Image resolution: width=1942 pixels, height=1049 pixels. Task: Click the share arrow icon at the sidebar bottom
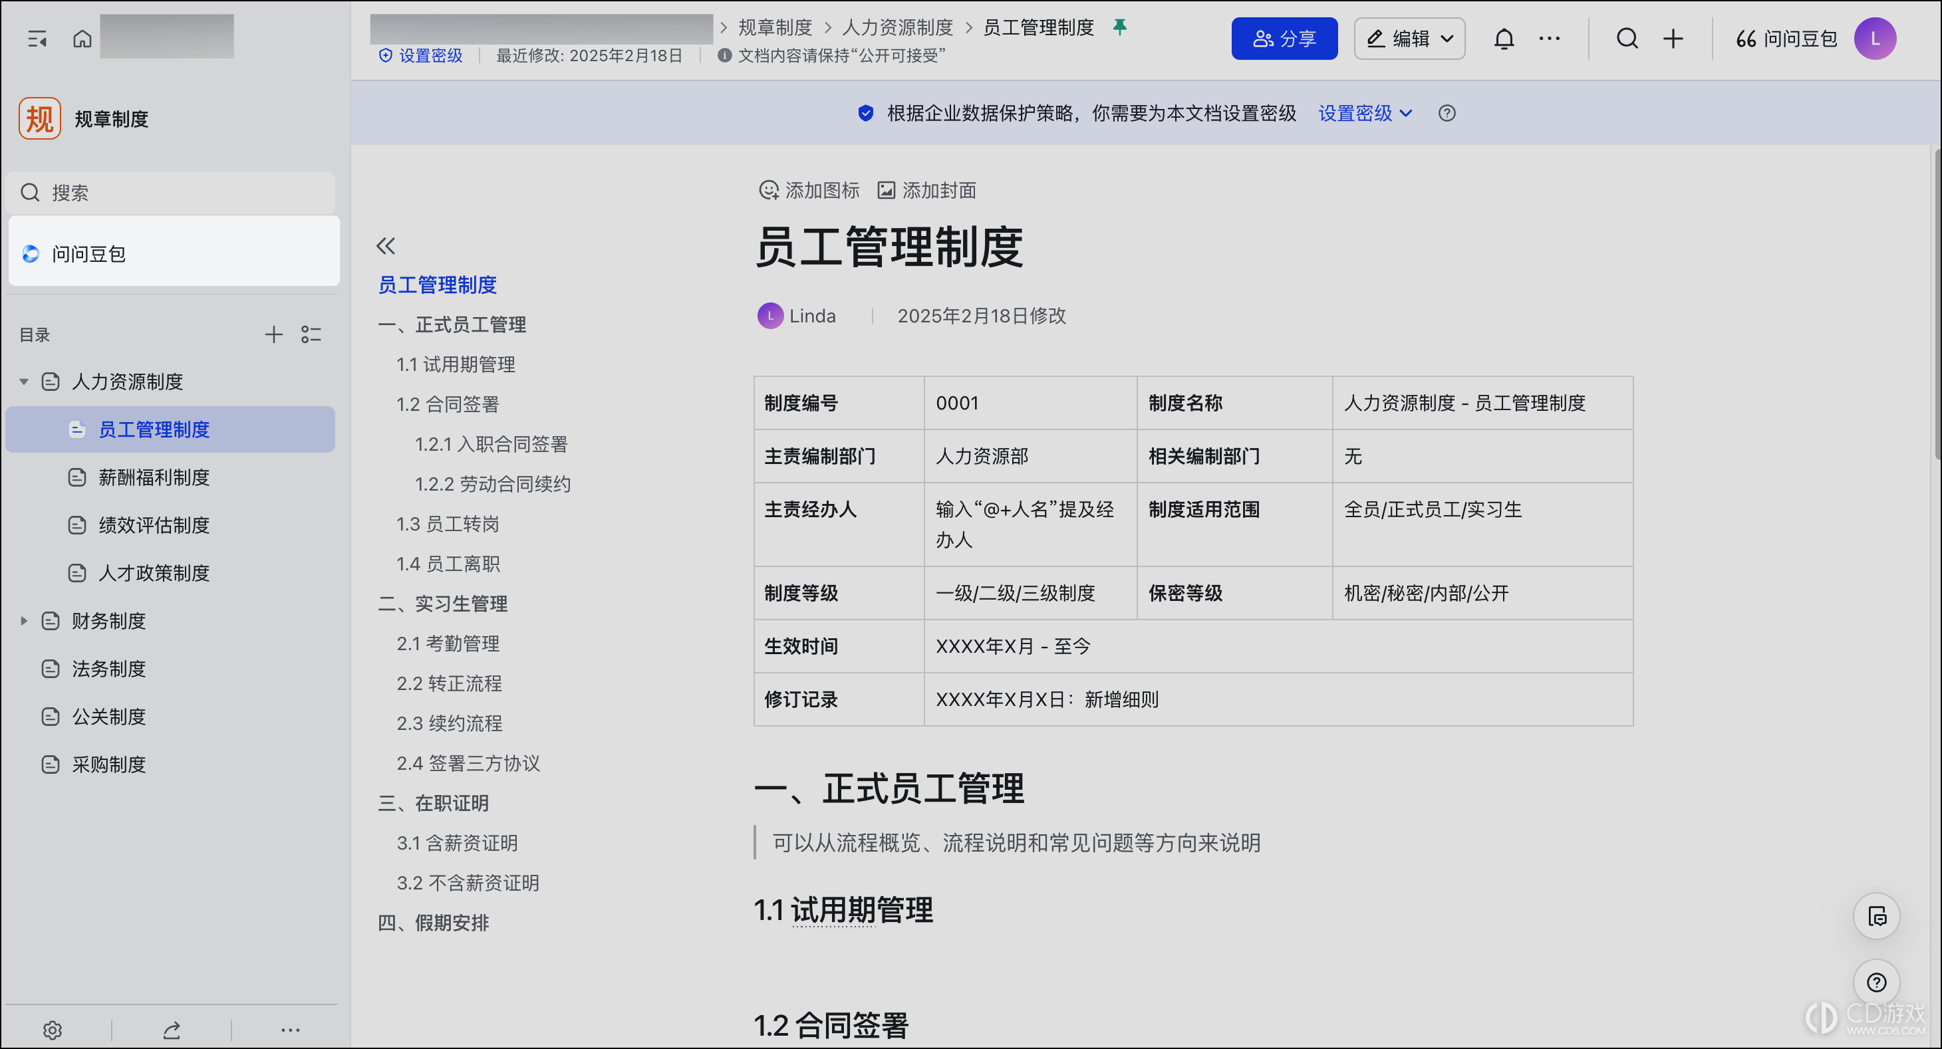[172, 1030]
